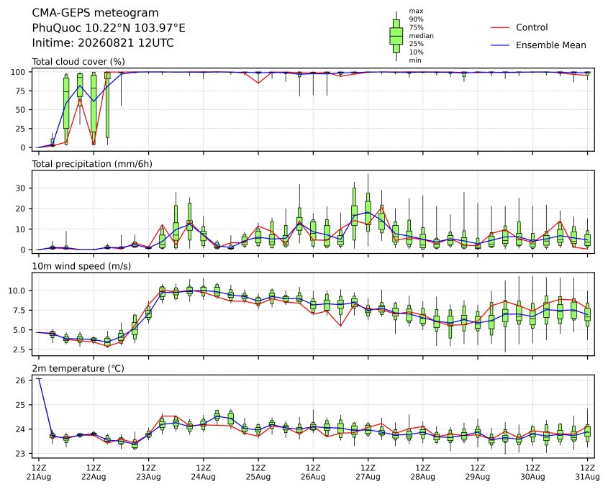Click the '20' tick on precipitation axis
Image resolution: width=608 pixels, height=489 pixels.
(21, 209)
